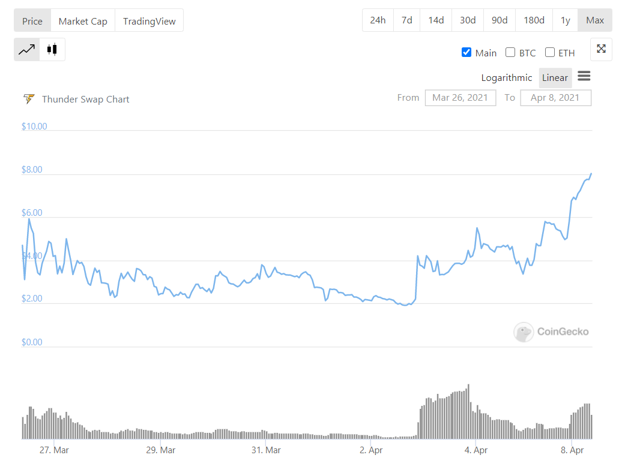Click the $6.00 axis label
This screenshot has width=625, height=470.
[32, 212]
